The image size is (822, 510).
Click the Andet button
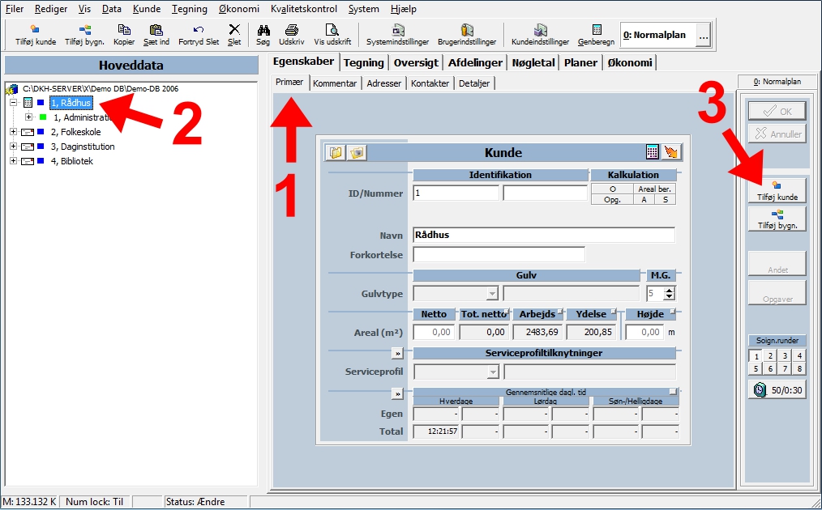click(x=777, y=263)
